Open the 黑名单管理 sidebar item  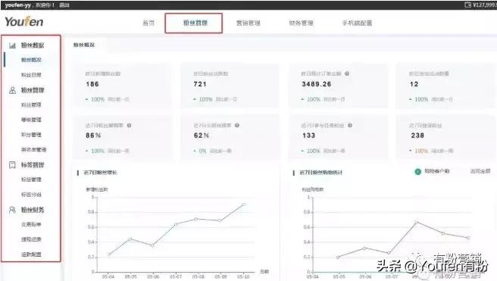click(x=33, y=149)
